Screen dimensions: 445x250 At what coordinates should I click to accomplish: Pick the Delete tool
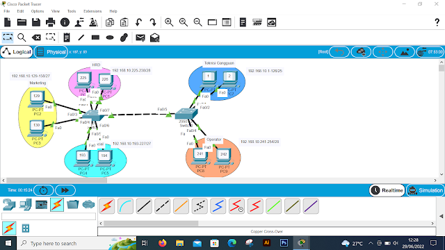[x=36, y=37]
